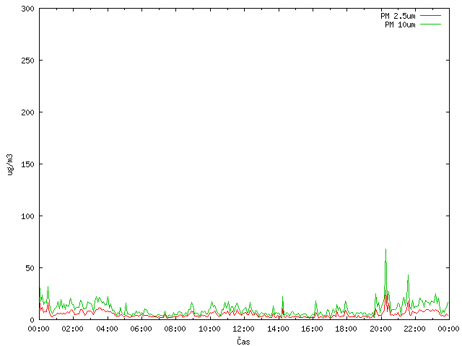This screenshot has height=346, width=462.
Task: Click the PM 10um legend label
Action: click(x=400, y=25)
